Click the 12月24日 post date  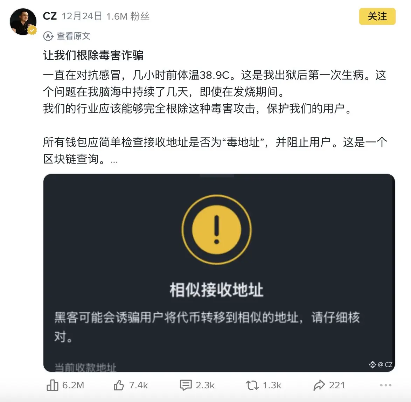[x=82, y=16]
